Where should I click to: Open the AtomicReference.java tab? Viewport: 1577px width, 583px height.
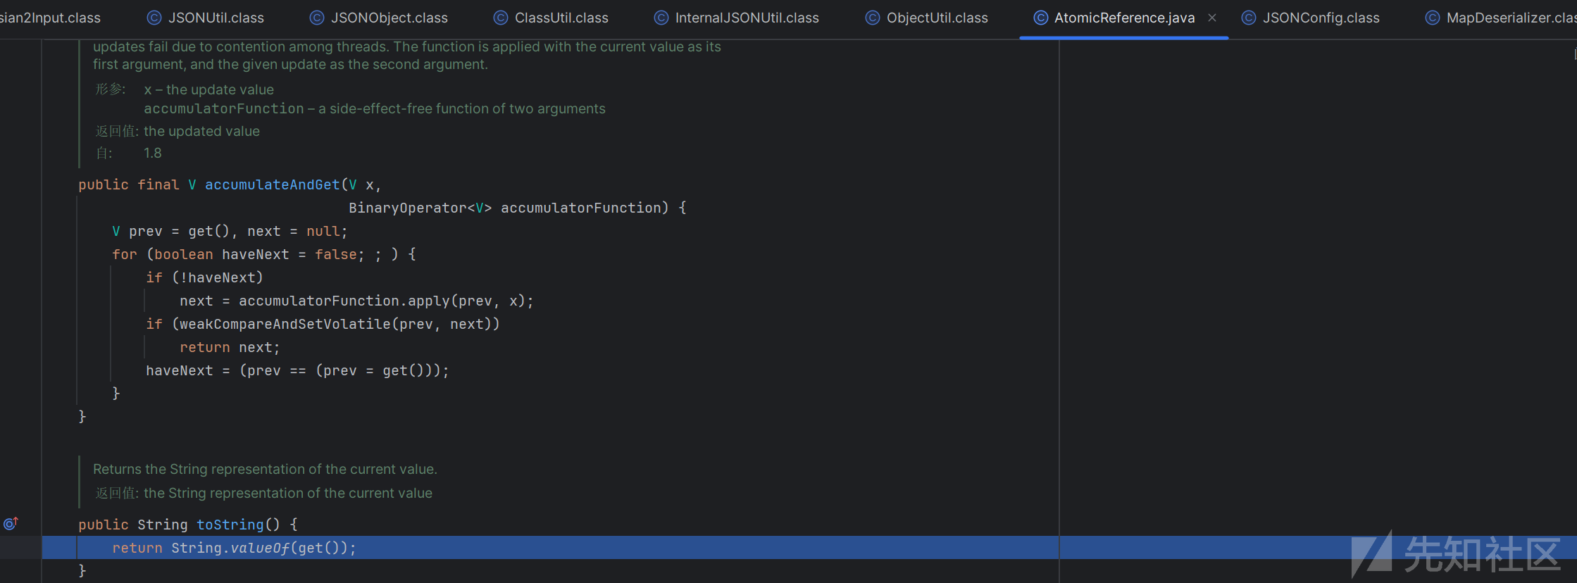coord(1124,18)
